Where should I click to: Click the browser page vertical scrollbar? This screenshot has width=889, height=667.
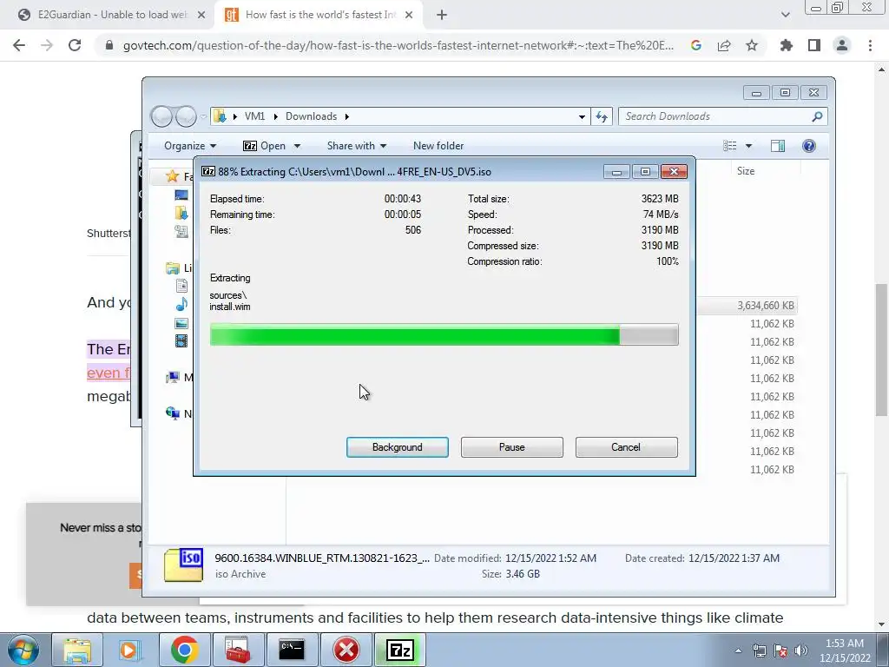pos(882,349)
